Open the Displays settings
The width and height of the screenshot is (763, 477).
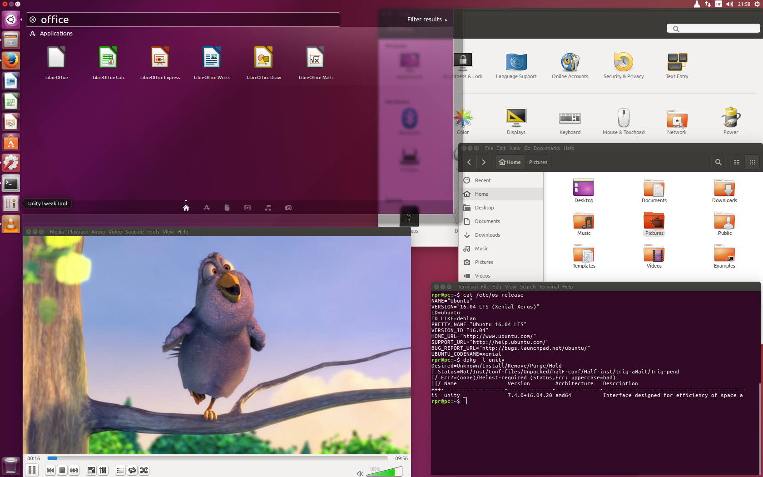[x=516, y=121]
